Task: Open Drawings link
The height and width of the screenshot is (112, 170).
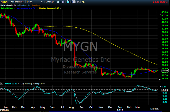Action: tap(36, 5)
